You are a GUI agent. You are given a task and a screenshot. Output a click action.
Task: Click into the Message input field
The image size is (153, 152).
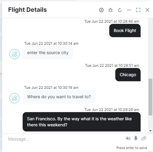tap(65, 139)
